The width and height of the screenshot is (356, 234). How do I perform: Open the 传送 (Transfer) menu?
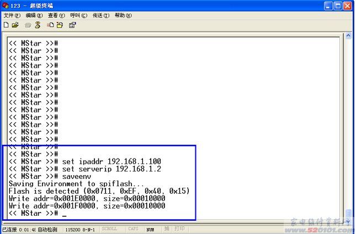(x=100, y=15)
